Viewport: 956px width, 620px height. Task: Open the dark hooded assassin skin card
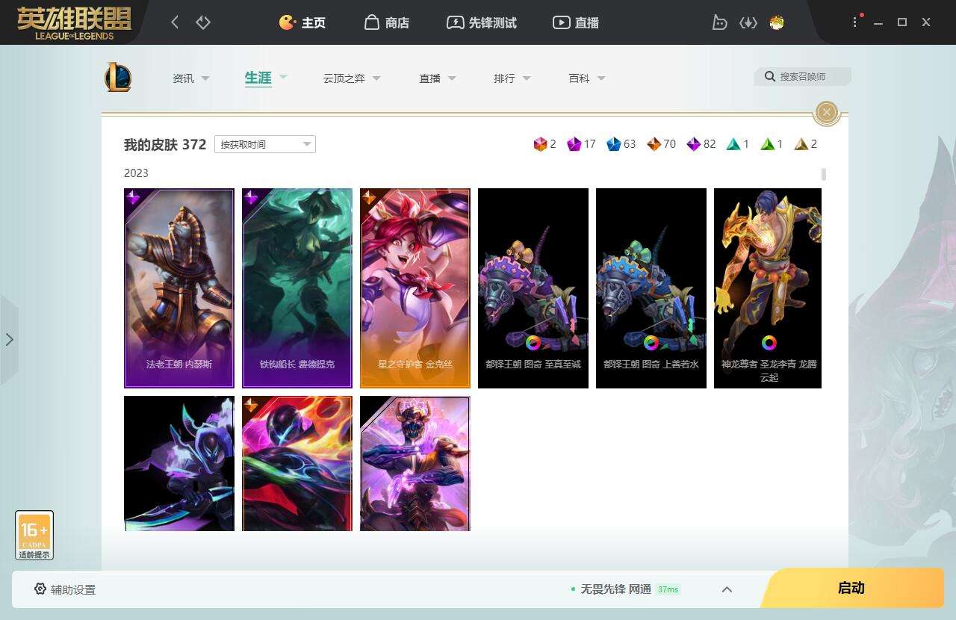179,463
